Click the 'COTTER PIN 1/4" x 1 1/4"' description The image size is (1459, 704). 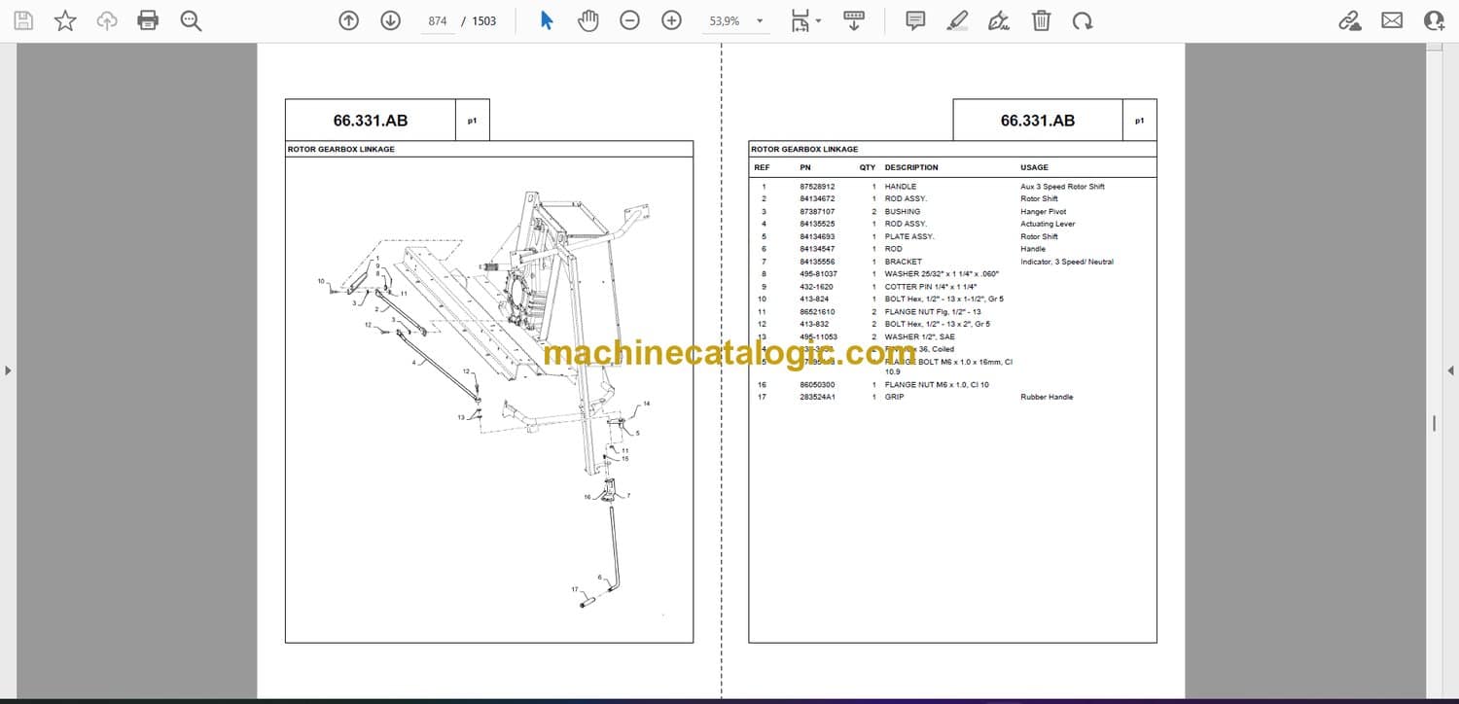tap(931, 287)
